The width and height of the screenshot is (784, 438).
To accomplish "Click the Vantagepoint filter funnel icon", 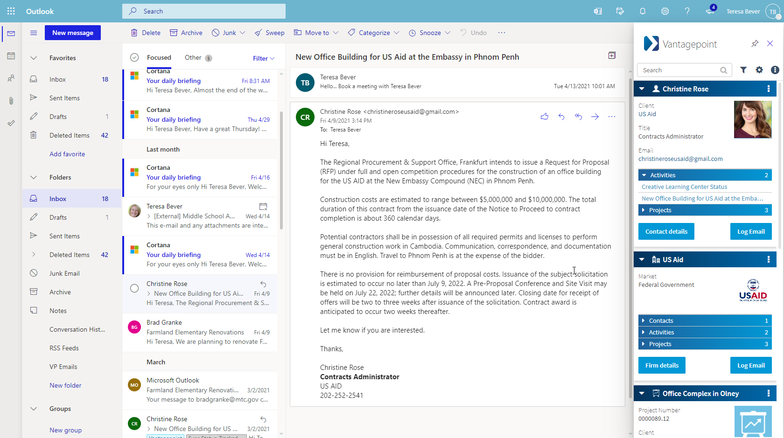I will (743, 70).
